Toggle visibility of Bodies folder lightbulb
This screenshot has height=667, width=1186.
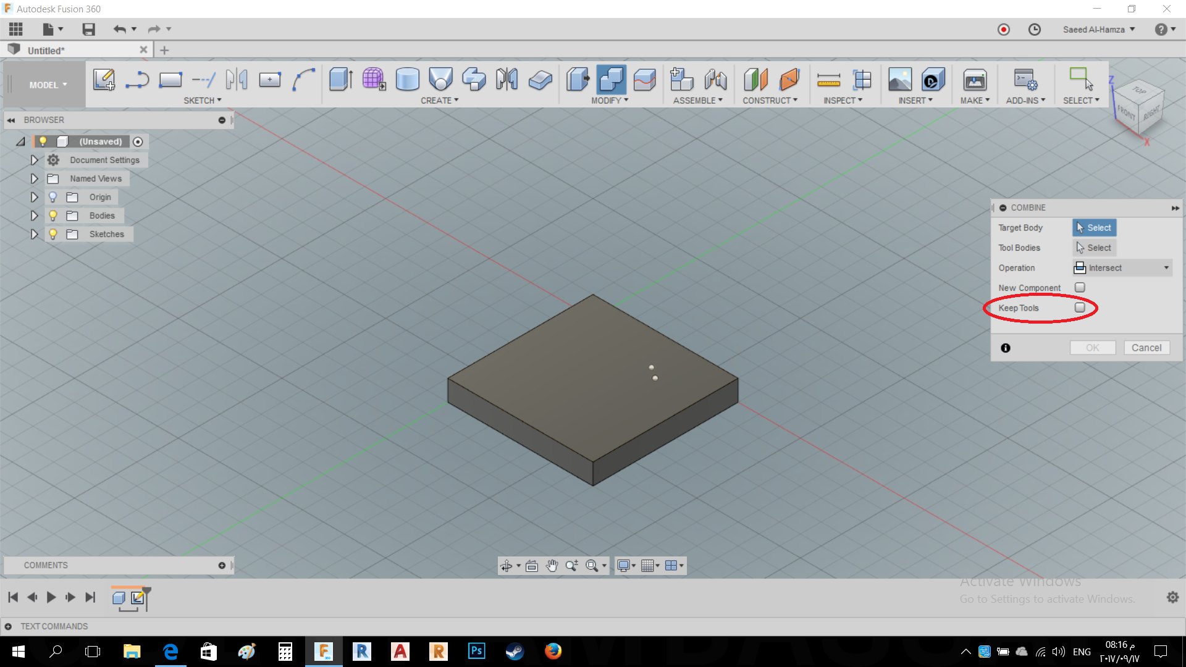coord(53,216)
